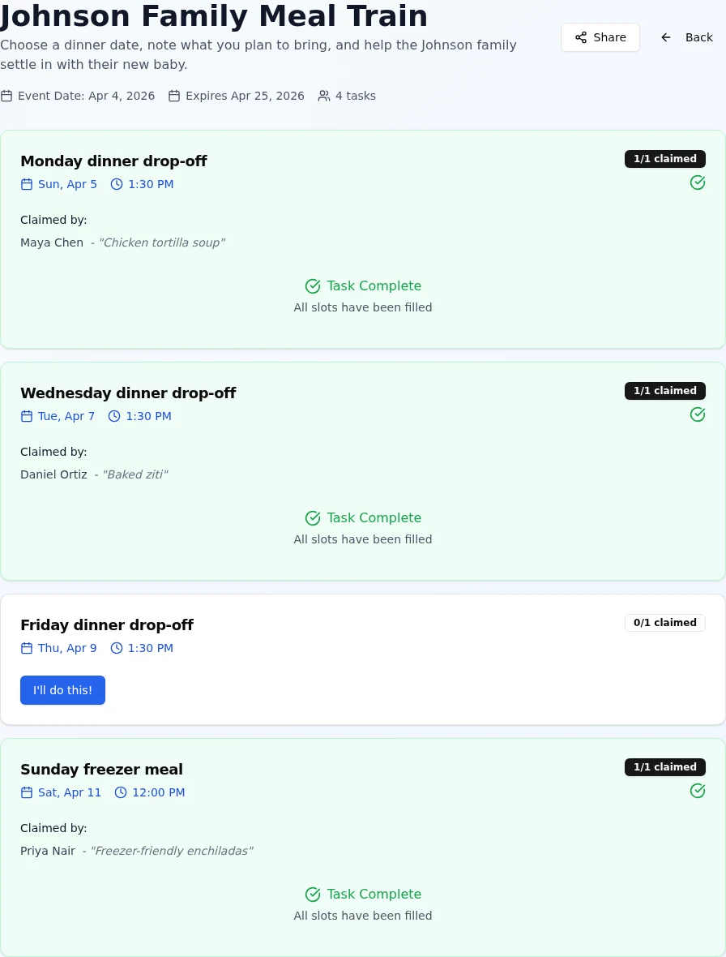The image size is (726, 957).
Task: Toggle the completion checkmark on Sunday freezer meal
Action: (x=698, y=791)
